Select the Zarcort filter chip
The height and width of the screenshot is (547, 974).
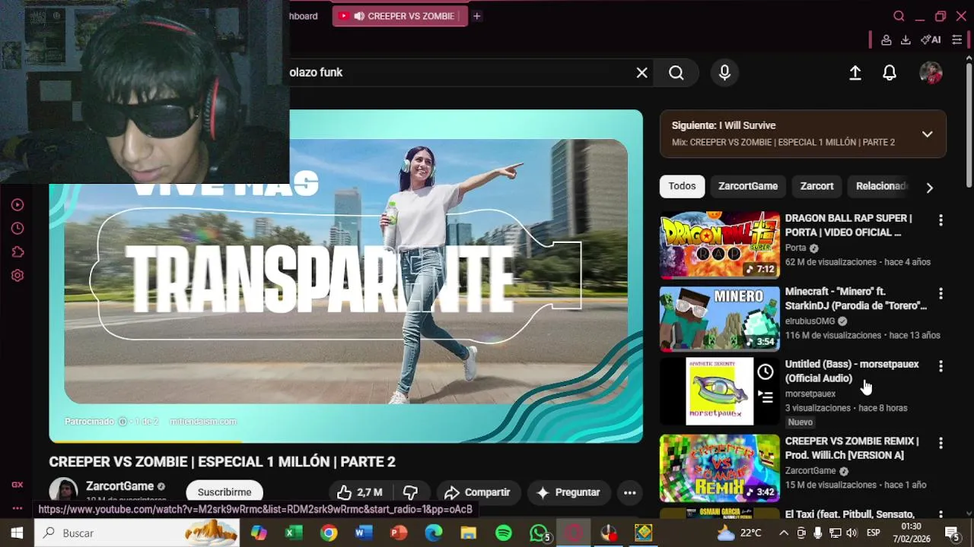pos(817,186)
